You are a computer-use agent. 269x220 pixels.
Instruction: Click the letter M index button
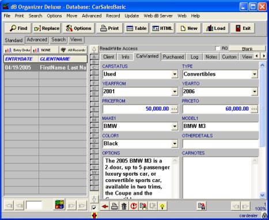(94, 120)
